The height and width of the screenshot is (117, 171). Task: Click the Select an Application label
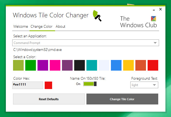(30, 36)
